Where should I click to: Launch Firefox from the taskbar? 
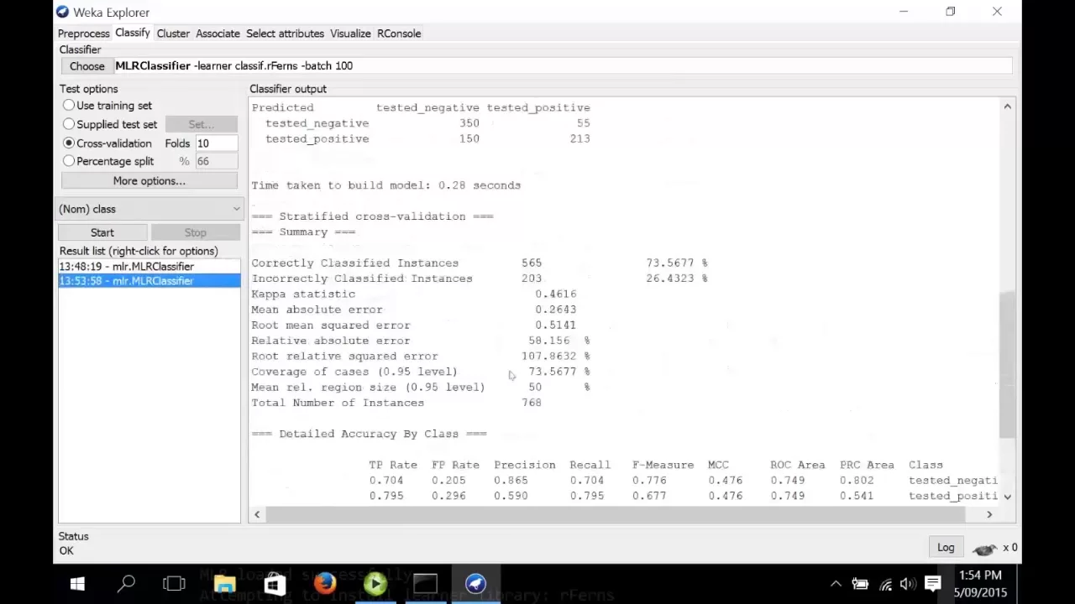325,584
